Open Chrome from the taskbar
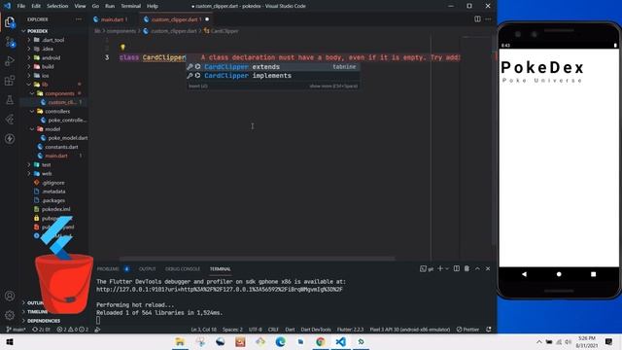Viewport: 622px width, 350px height. 321,341
